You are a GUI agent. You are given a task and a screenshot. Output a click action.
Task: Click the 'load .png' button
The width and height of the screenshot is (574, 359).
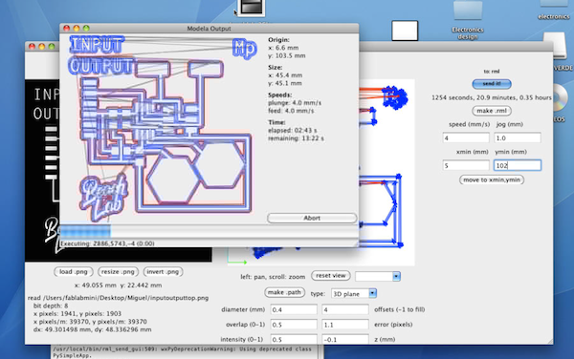tap(74, 272)
